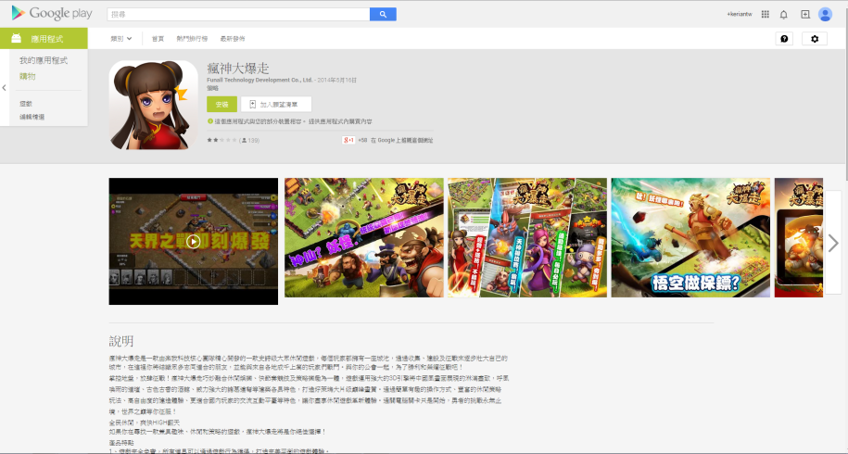Viewport: 848px width, 454px height.
Task: Show next screenshots with right chevron
Action: point(833,241)
